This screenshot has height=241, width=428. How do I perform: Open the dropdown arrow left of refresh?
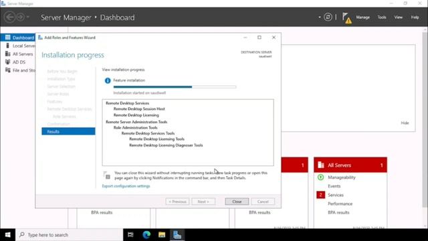(x=320, y=17)
